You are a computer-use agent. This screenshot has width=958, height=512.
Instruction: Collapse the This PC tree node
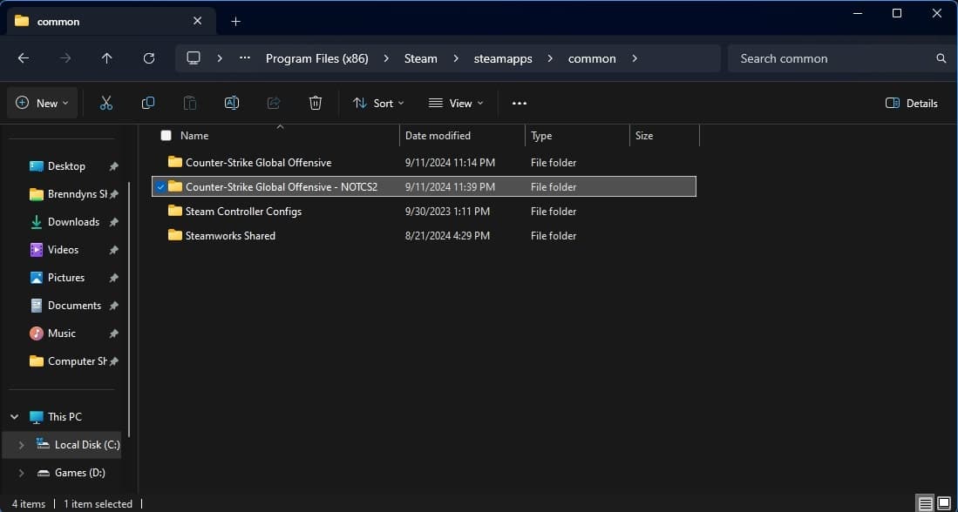[15, 417]
